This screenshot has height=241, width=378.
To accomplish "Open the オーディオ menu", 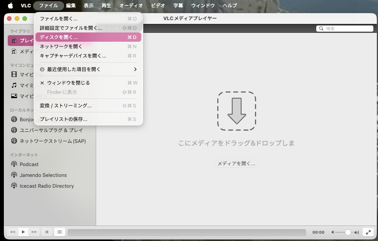I will pos(131,5).
